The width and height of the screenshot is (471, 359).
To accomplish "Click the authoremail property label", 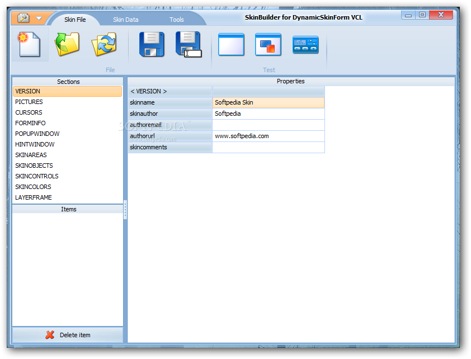I will tap(170, 125).
